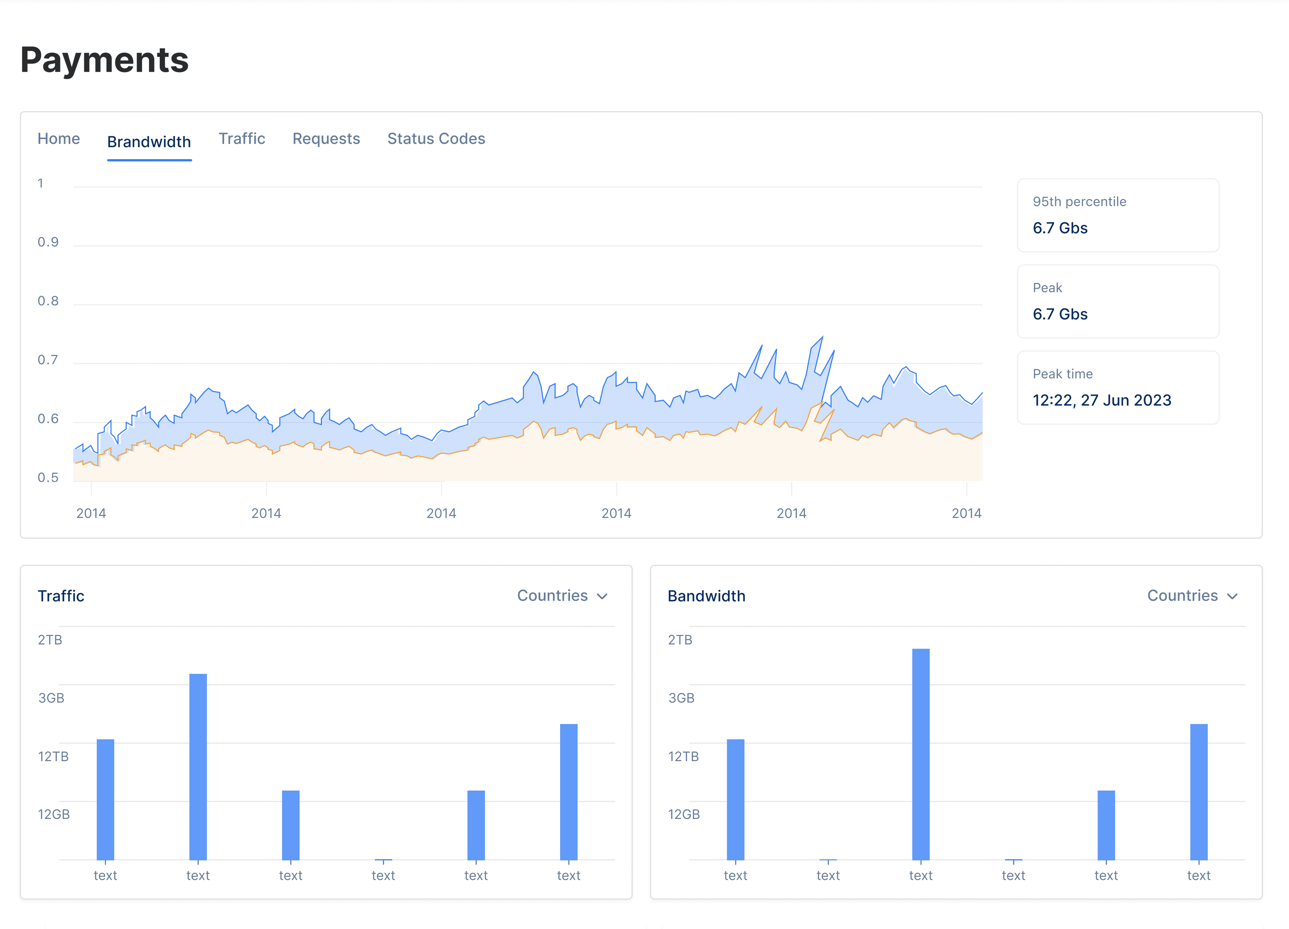Click the Traffic card title
Viewport: 1289px width, 929px height.
(x=61, y=596)
